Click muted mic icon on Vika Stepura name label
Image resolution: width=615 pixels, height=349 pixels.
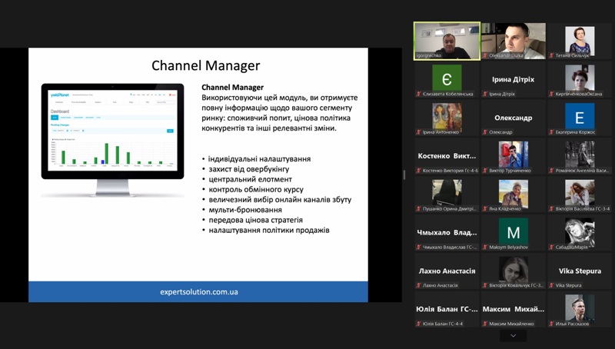551,285
